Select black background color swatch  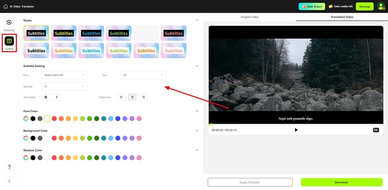[33, 138]
